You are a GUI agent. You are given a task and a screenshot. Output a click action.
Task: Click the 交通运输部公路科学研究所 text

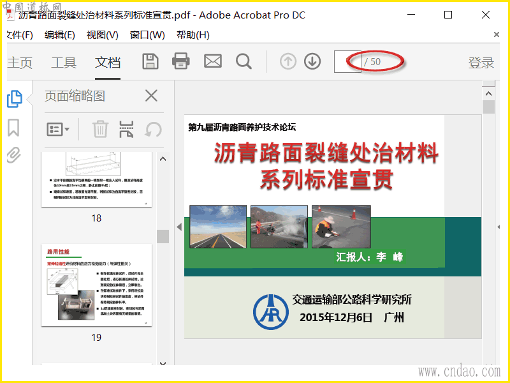tap(352, 299)
